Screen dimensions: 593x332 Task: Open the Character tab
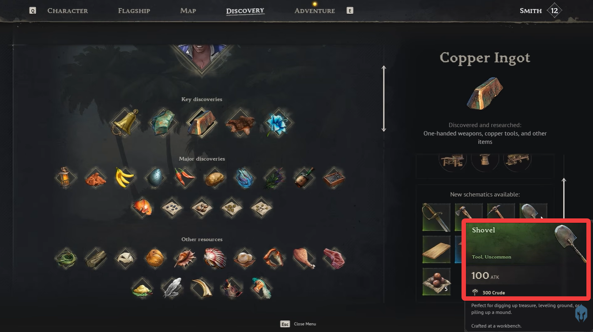[68, 11]
